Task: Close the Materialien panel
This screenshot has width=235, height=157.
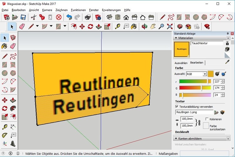Action: [228, 38]
